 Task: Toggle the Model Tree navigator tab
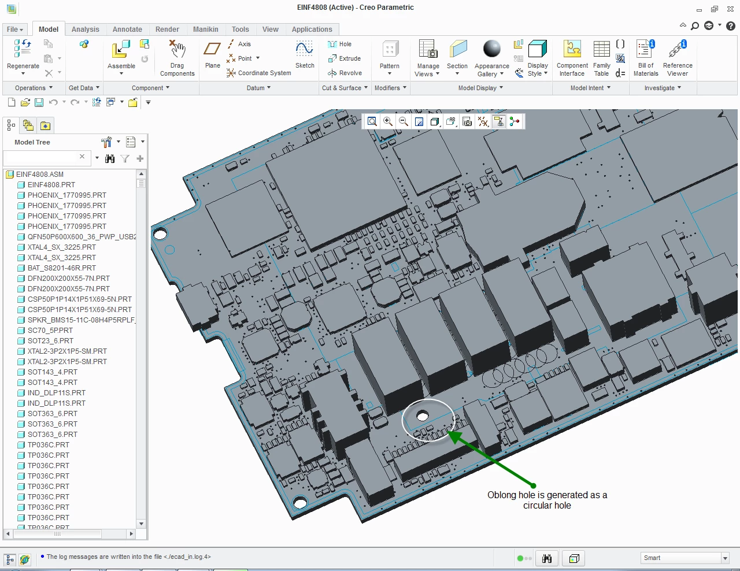tap(11, 125)
